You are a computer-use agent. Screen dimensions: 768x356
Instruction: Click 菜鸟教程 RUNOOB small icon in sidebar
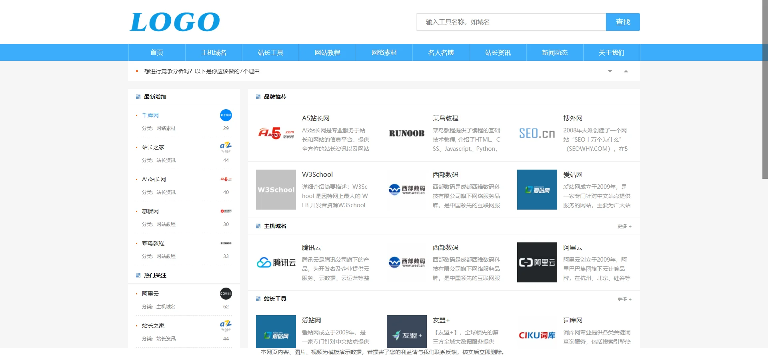pyautogui.click(x=226, y=243)
